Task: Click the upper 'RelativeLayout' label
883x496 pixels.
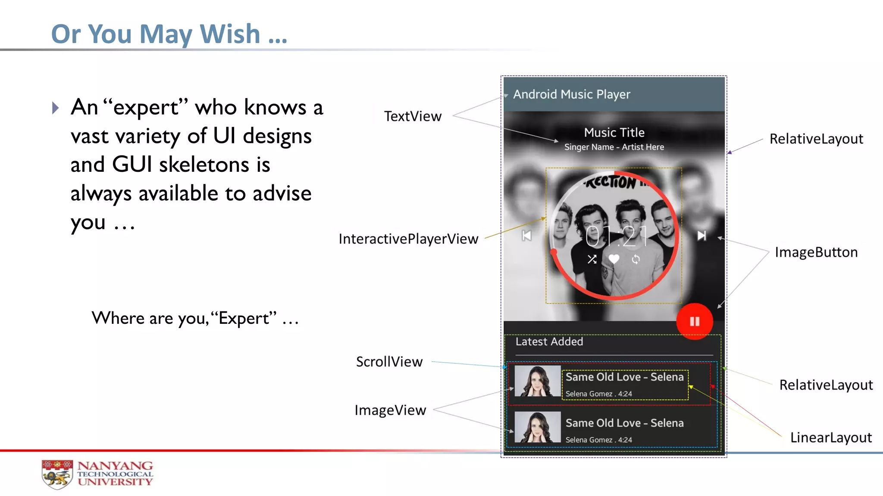Action: coord(816,139)
